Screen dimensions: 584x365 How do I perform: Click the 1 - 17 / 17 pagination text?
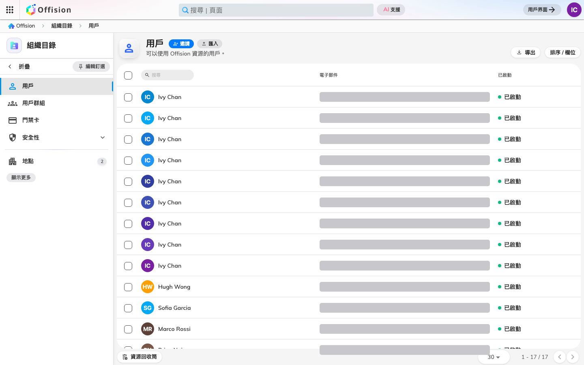click(535, 357)
